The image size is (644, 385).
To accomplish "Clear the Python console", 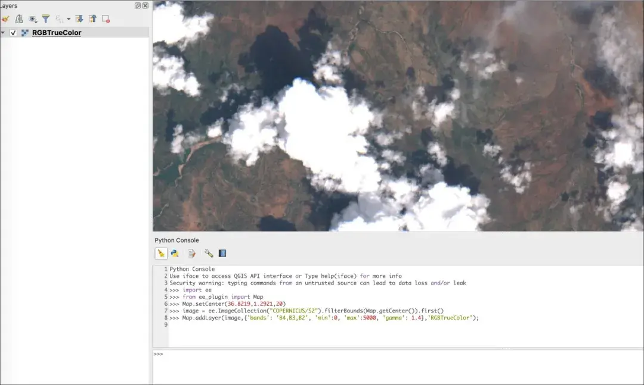I will (x=160, y=253).
